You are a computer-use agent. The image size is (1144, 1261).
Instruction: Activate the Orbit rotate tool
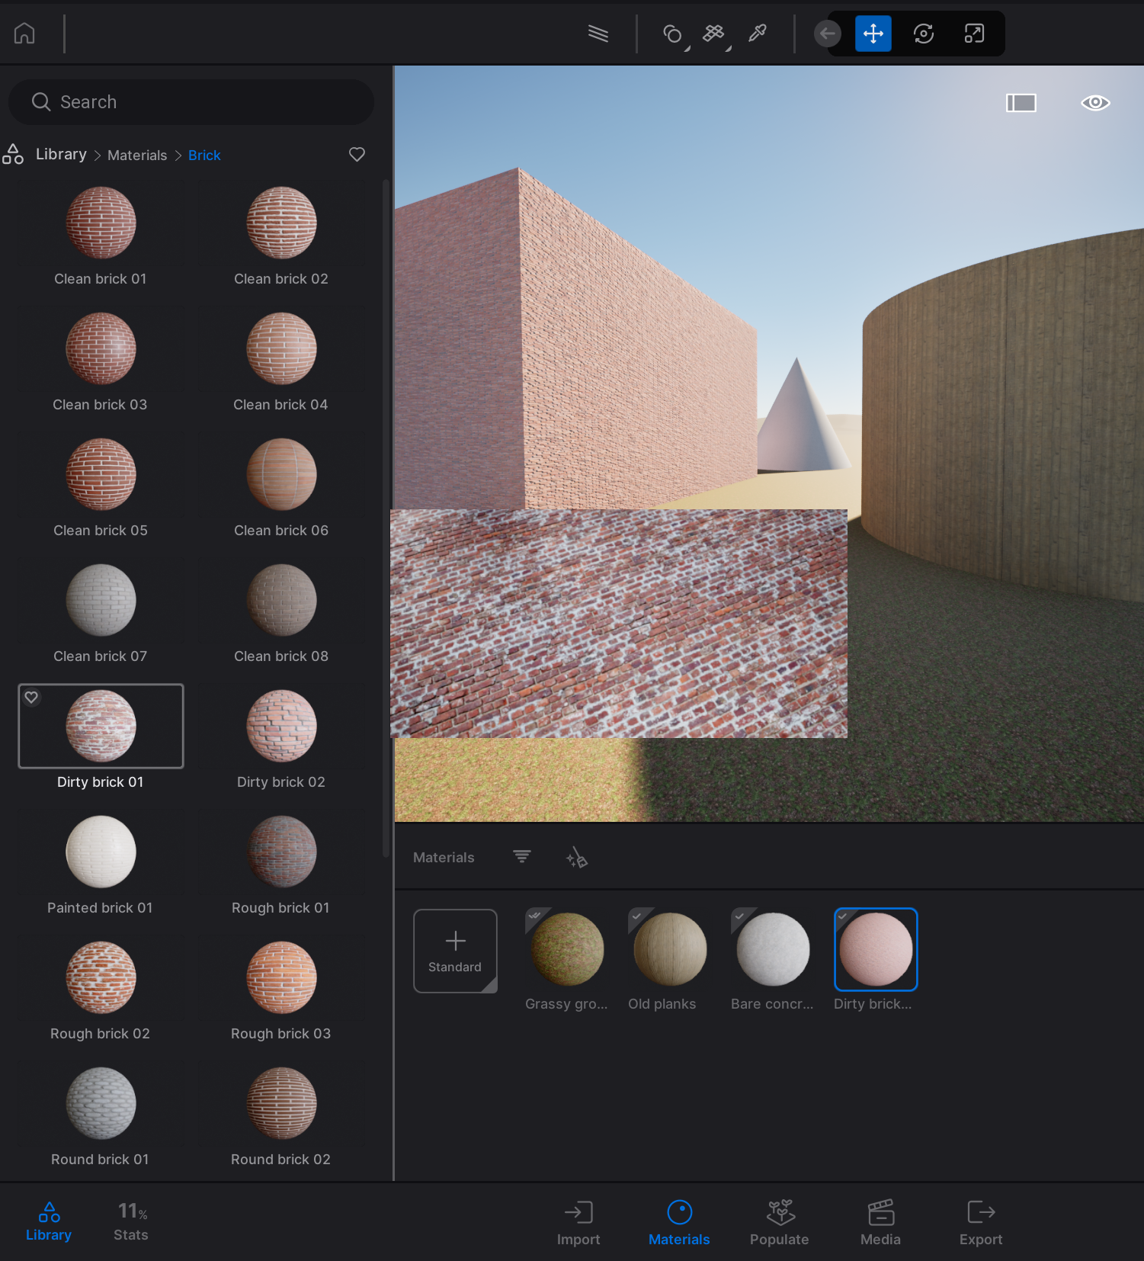click(x=923, y=34)
